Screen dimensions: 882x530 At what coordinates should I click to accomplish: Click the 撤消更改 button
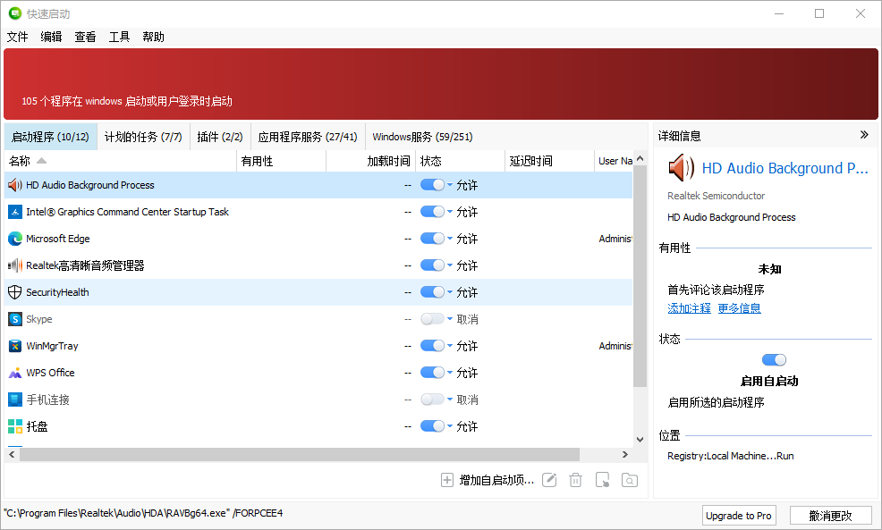pyautogui.click(x=831, y=516)
